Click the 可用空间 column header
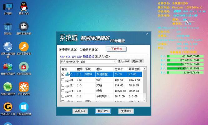The width and height of the screenshot is (208, 125). coord(135,69)
